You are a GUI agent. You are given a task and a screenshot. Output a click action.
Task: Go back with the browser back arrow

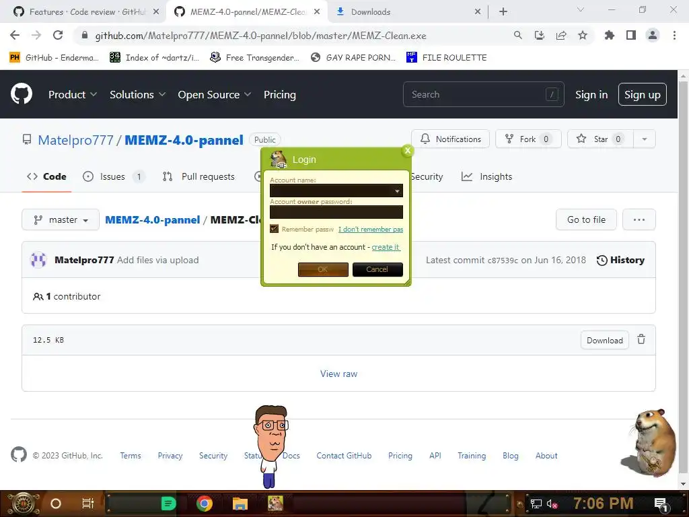15,35
